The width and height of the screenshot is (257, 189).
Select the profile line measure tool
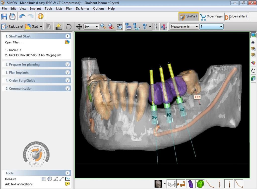click(x=67, y=179)
